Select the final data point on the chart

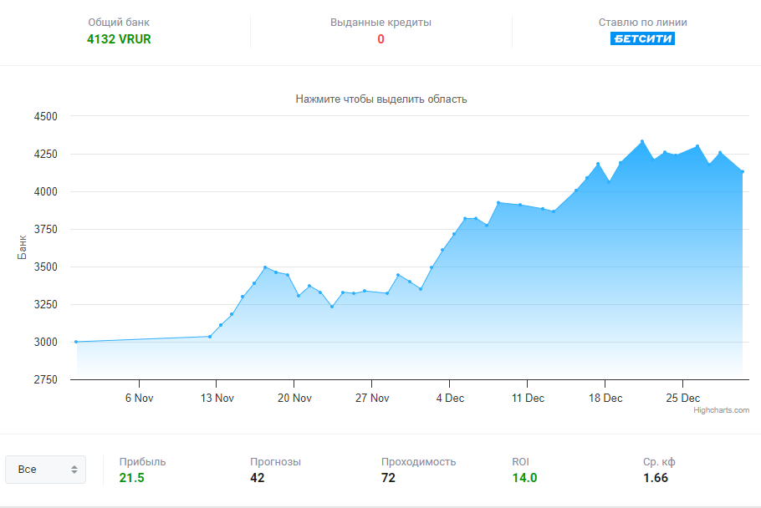pos(743,171)
